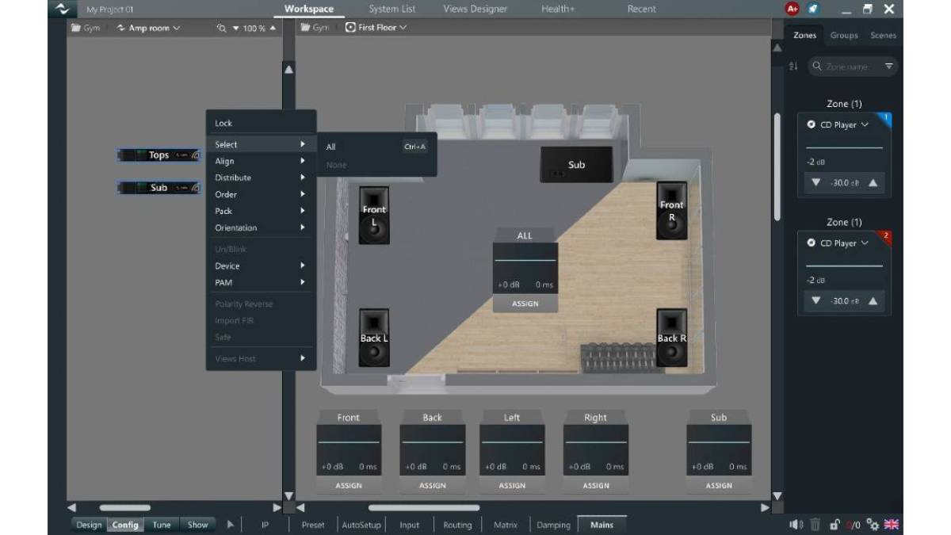Sort zones using the sort order icon
This screenshot has width=951, height=535.
pyautogui.click(x=793, y=67)
